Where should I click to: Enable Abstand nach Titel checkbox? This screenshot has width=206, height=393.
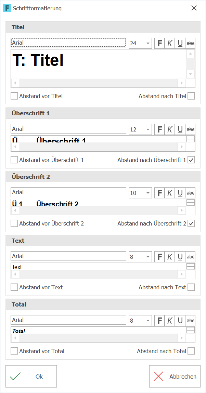[191, 96]
